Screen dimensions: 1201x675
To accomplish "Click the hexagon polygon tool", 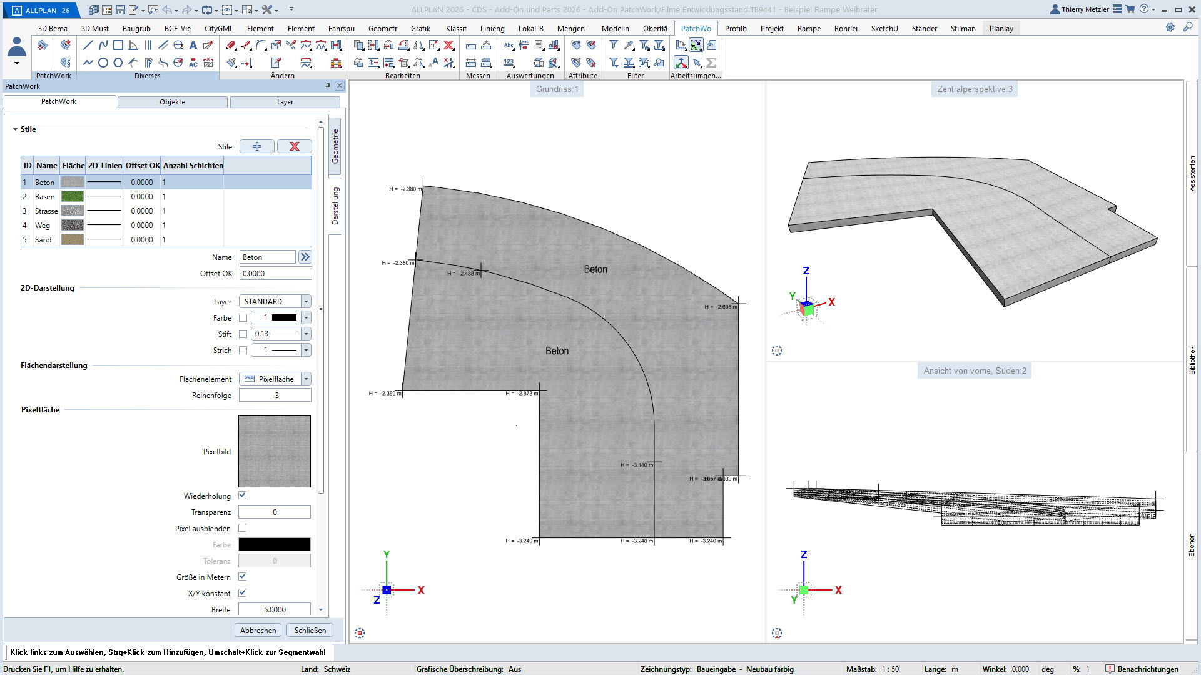I will (x=118, y=62).
